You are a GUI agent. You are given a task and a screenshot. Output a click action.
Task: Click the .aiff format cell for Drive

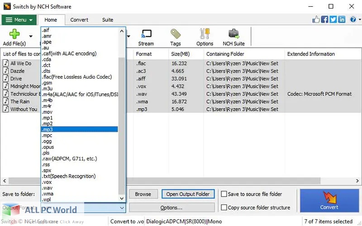click(141, 79)
